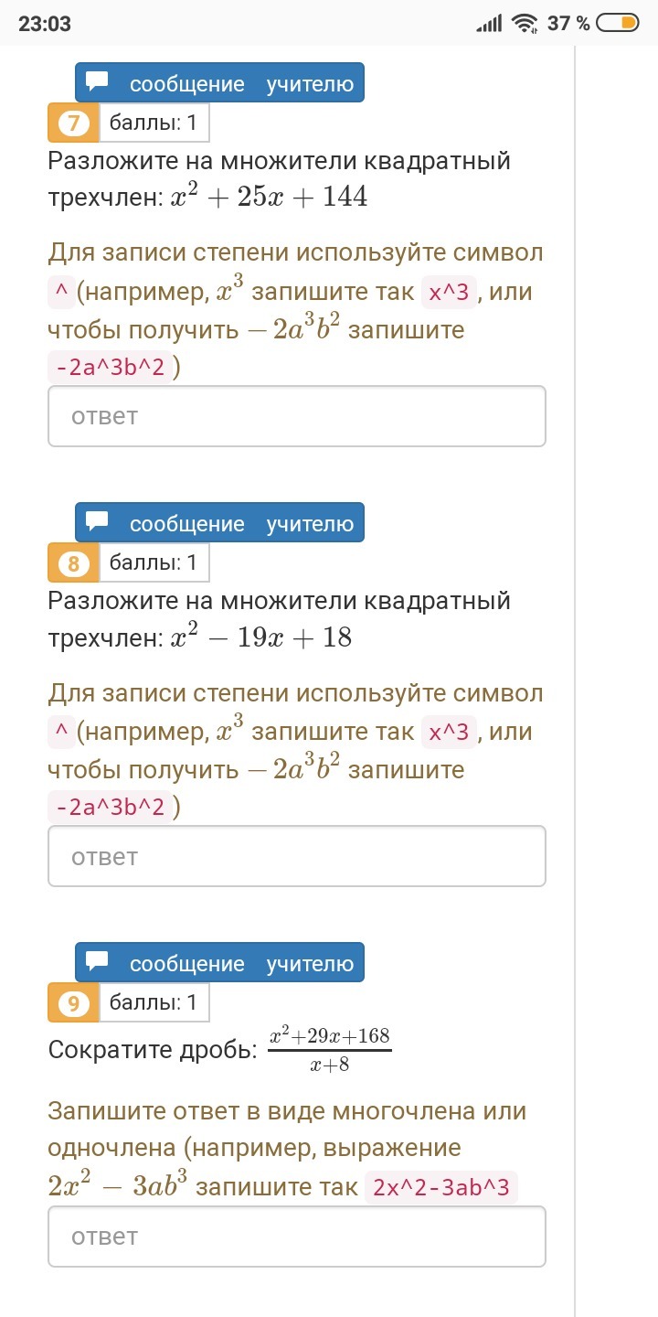Tap the orange question 9 number badge
This screenshot has height=1317, width=658.
point(73,1003)
